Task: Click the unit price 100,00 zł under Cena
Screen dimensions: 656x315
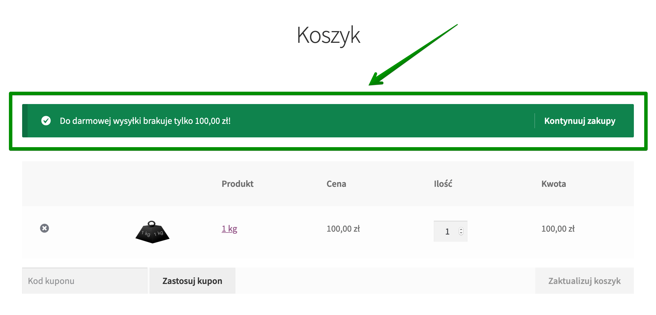Action: coord(343,229)
